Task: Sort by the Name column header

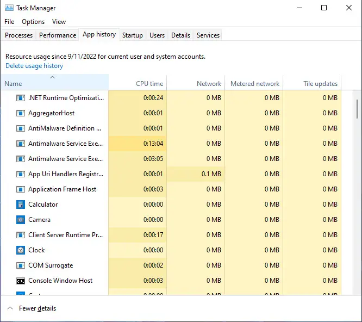Action: click(13, 84)
